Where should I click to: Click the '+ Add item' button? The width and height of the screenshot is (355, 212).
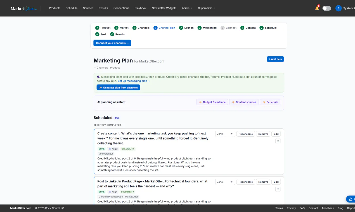pyautogui.click(x=275, y=59)
